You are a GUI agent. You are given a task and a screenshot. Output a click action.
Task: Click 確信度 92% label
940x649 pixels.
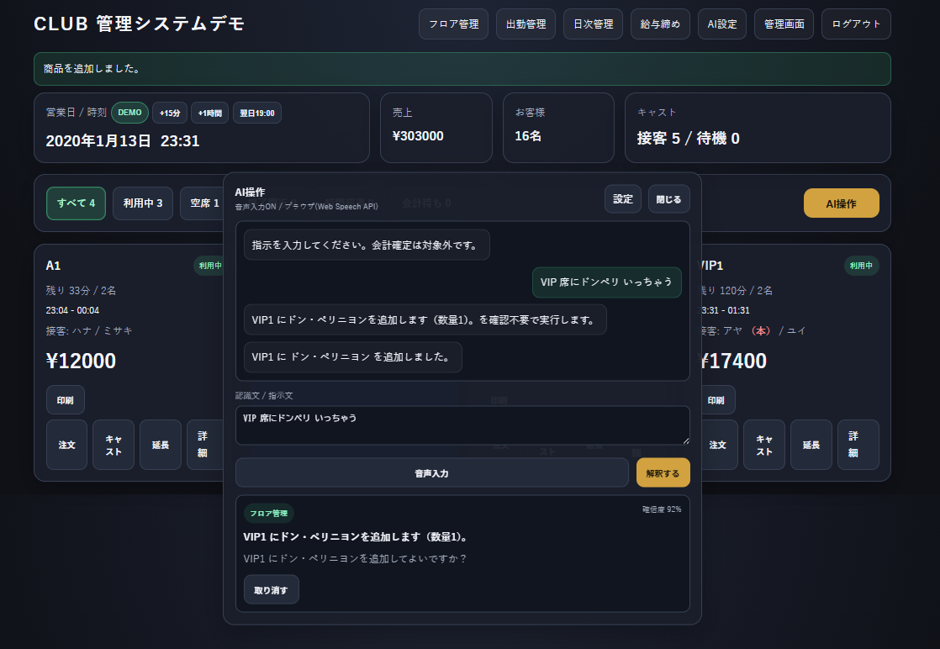click(x=662, y=509)
